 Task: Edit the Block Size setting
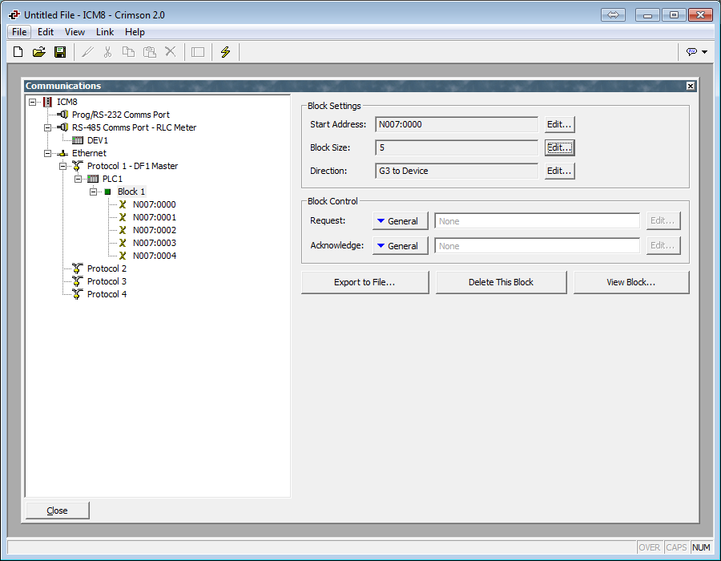tap(560, 147)
